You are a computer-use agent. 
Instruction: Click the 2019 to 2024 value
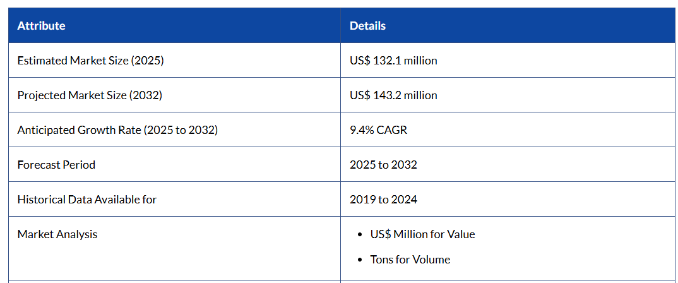(383, 200)
